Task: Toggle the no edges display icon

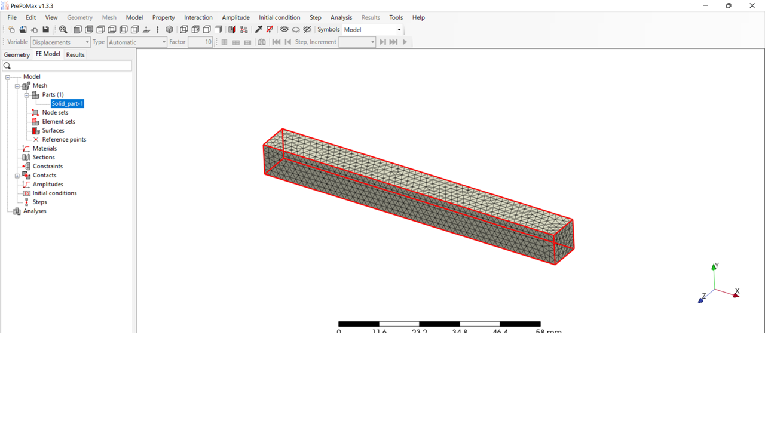Action: click(x=207, y=29)
